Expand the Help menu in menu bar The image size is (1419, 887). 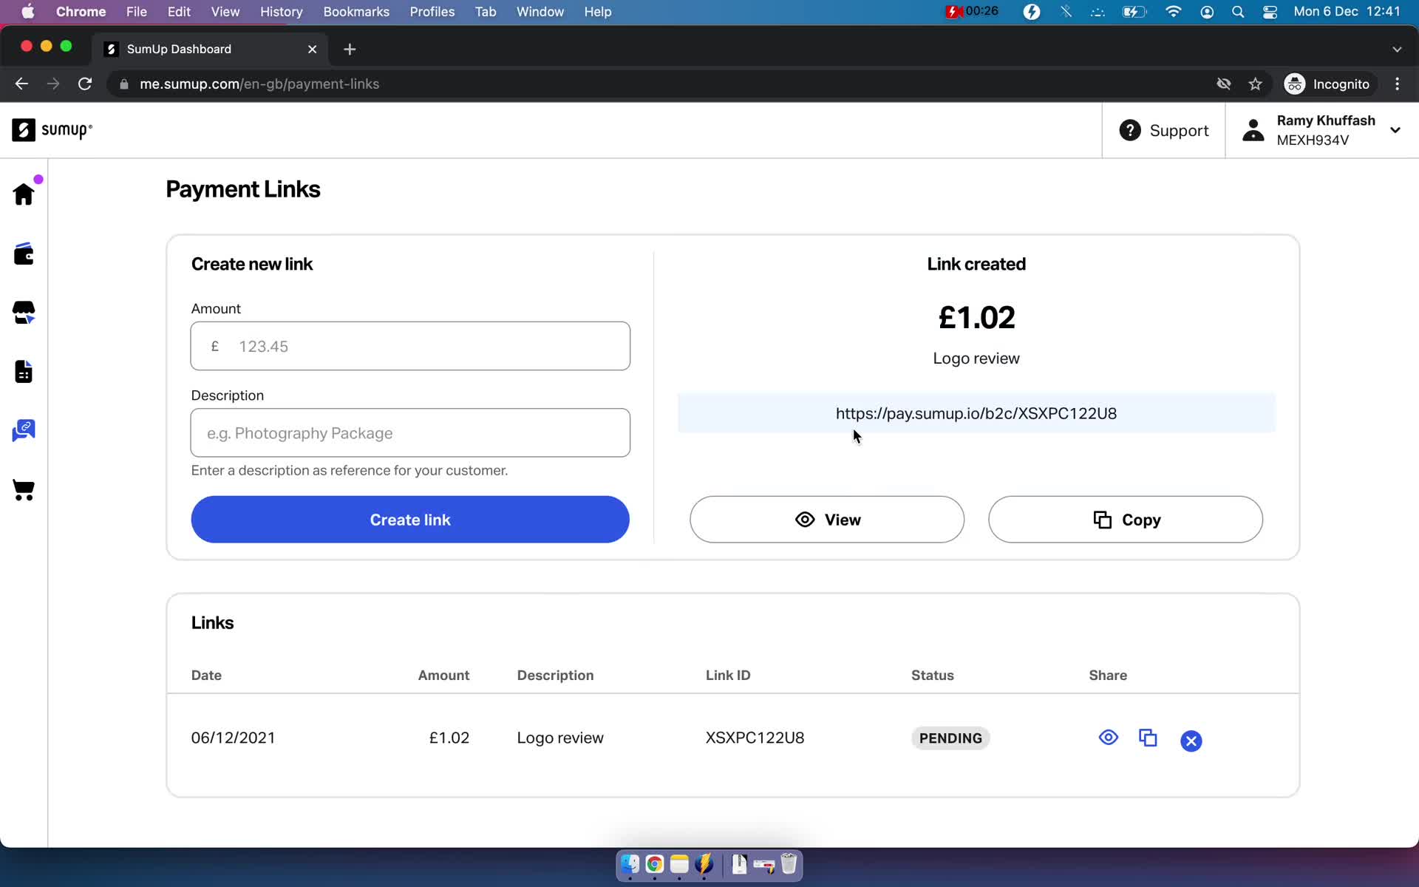598,11
